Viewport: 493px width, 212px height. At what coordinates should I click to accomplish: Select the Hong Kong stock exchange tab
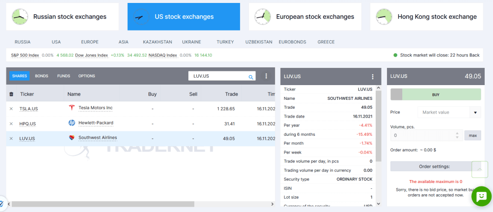pos(426,17)
